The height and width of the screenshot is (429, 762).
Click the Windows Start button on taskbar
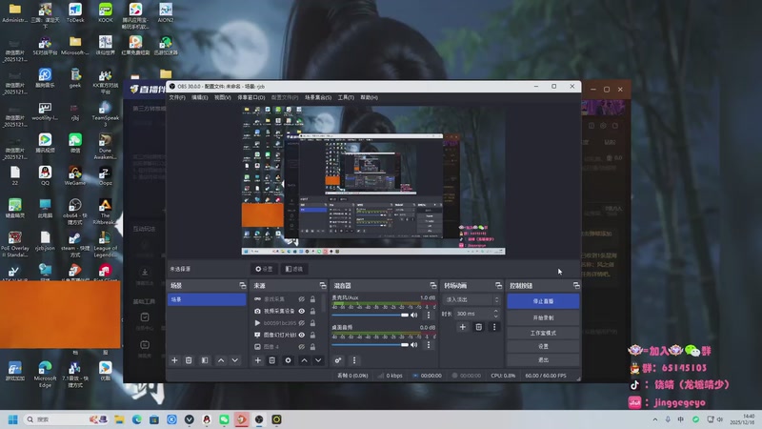point(13,419)
